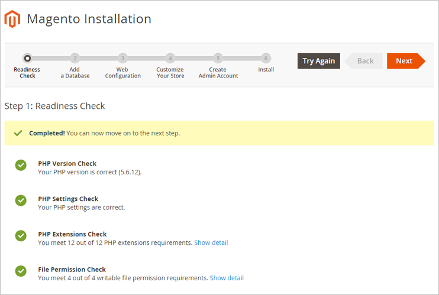
Task: Click text 'Your PHP version is correct (5.6.12).'
Action: [90, 172]
